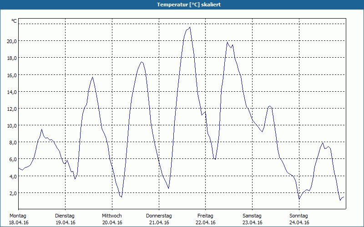This screenshot has width=364, height=227.
Task: Click the Samstag day label
Action: pos(252,216)
